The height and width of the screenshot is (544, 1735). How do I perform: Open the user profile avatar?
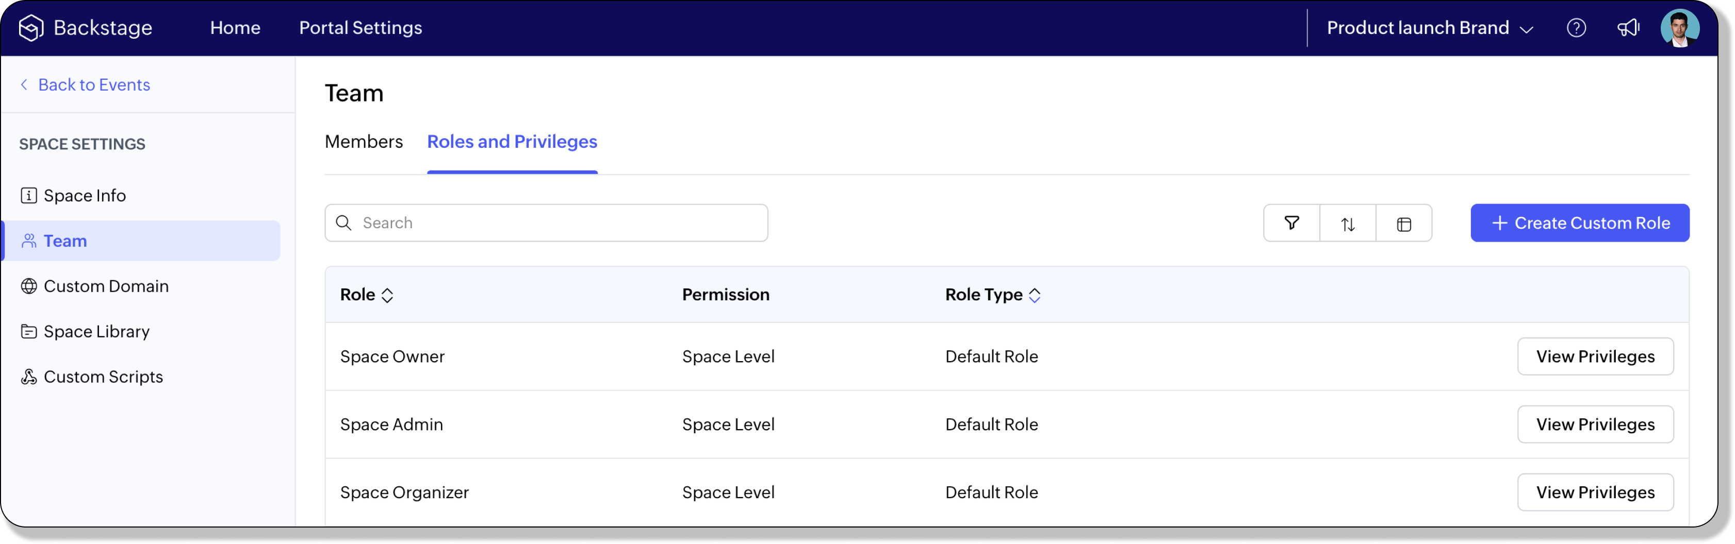coord(1679,28)
